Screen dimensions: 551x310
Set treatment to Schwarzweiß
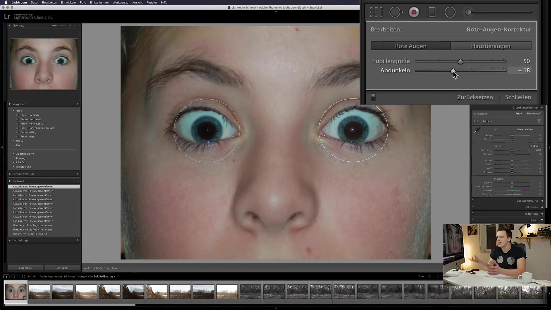pyautogui.click(x=534, y=114)
